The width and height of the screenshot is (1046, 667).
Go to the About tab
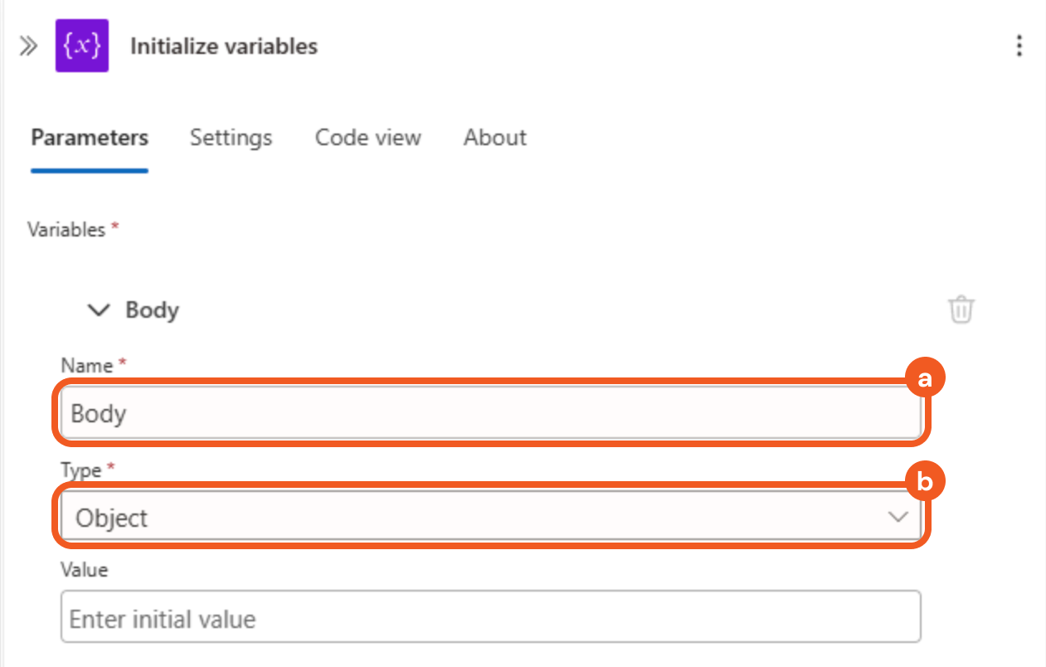[x=494, y=138]
